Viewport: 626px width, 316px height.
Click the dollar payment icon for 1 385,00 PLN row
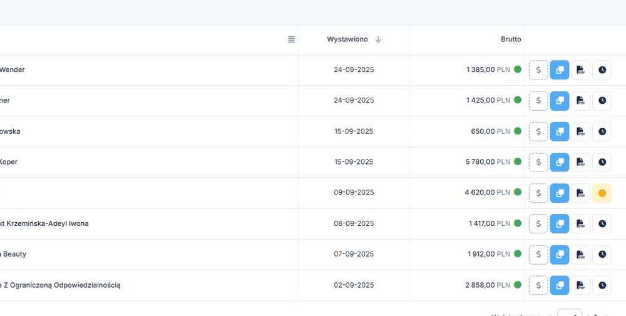[x=538, y=70]
